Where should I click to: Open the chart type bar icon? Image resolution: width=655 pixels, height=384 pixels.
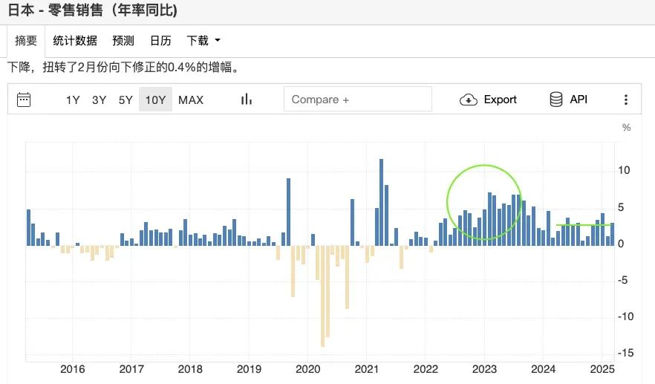247,99
